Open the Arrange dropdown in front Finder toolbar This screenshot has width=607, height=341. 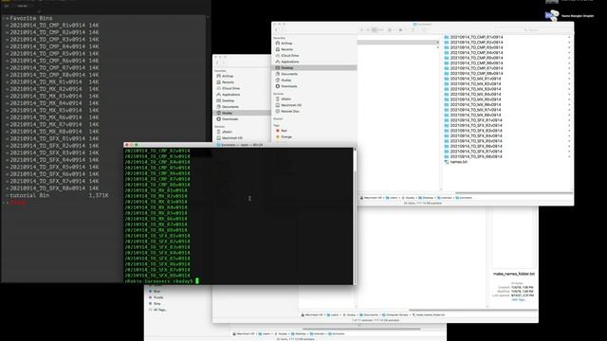[391, 29]
